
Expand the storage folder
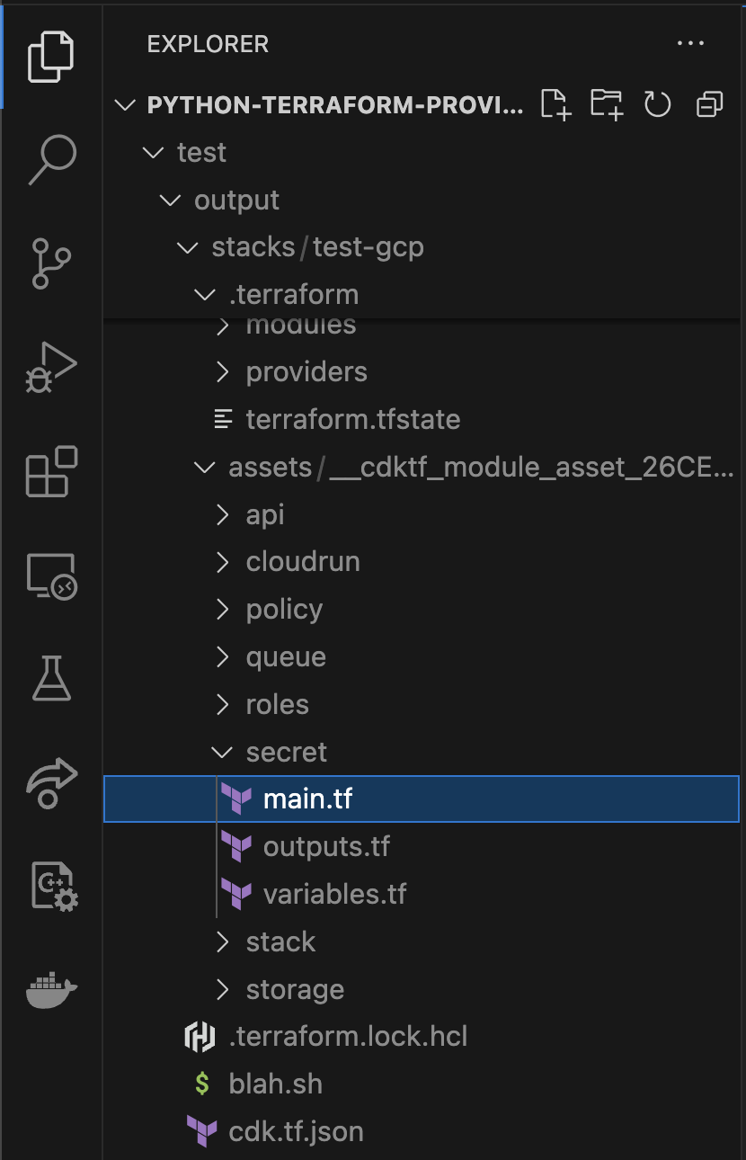click(295, 989)
